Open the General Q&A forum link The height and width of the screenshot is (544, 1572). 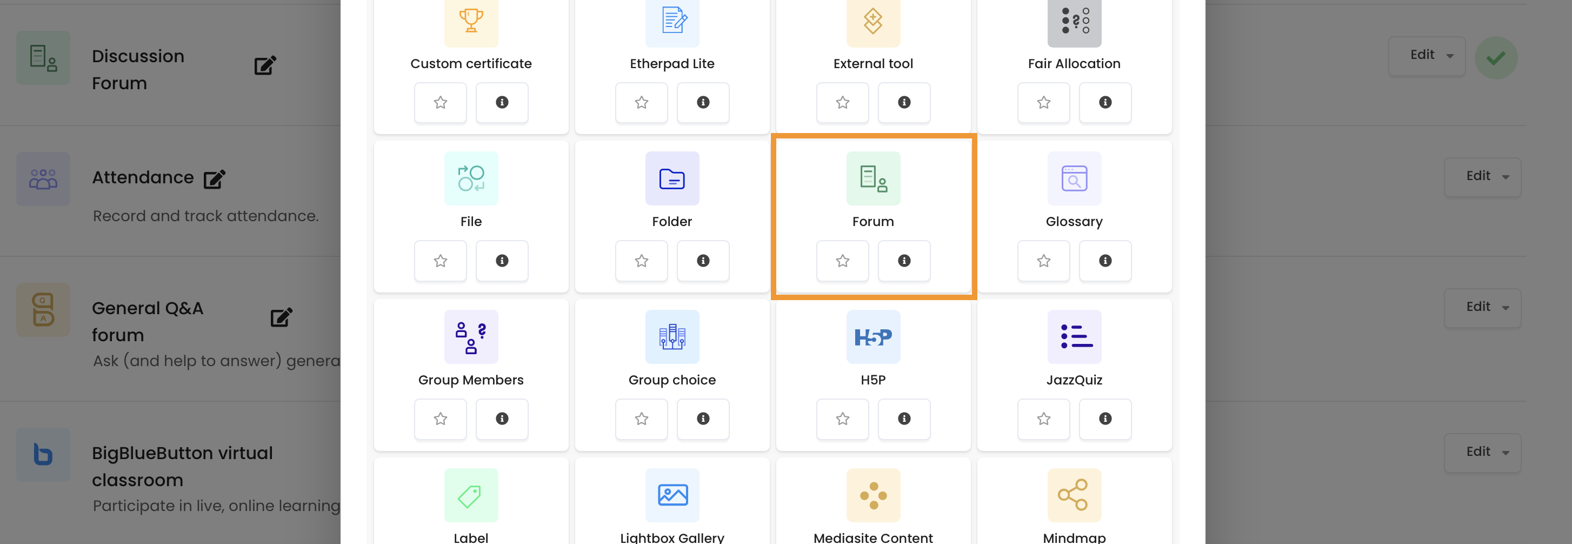tap(147, 321)
